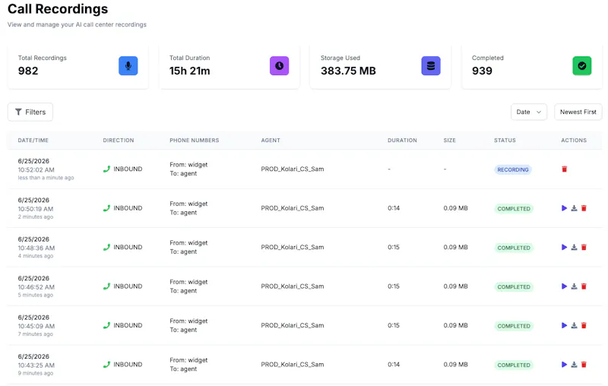Image resolution: width=608 pixels, height=386 pixels.
Task: Click the DURATION column header
Action: tap(403, 141)
